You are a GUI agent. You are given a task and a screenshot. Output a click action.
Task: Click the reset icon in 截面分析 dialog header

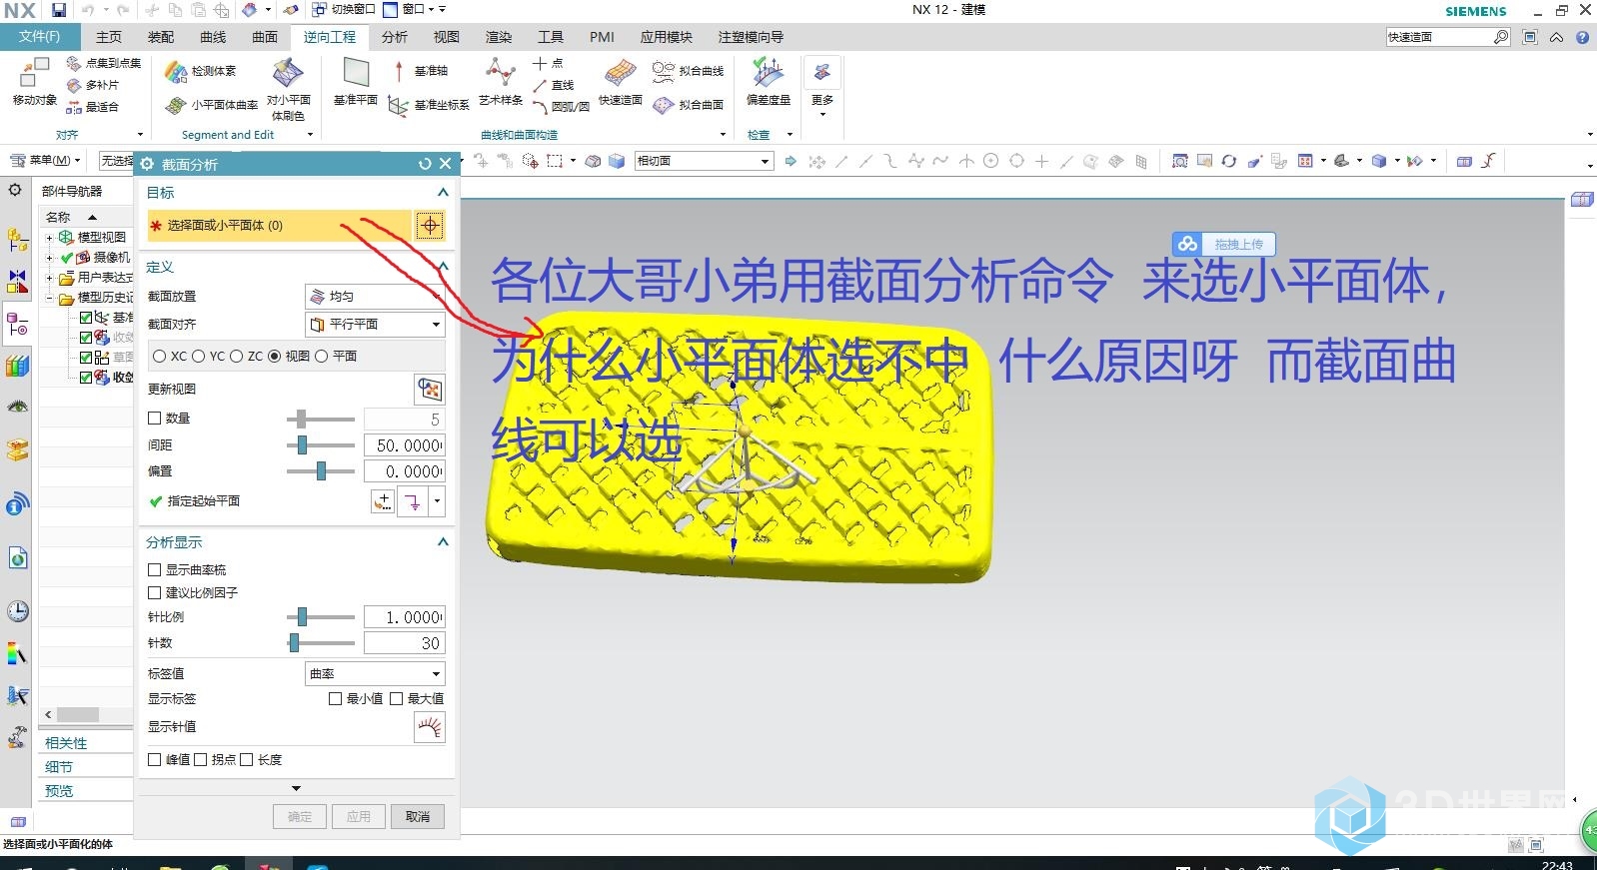click(x=425, y=164)
